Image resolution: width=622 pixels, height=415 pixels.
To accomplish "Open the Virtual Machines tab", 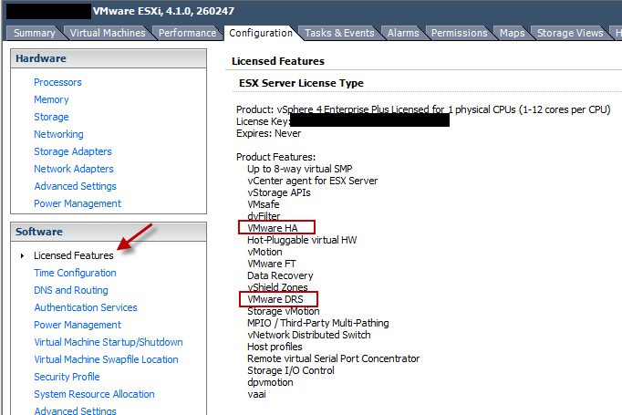I will 108,33.
